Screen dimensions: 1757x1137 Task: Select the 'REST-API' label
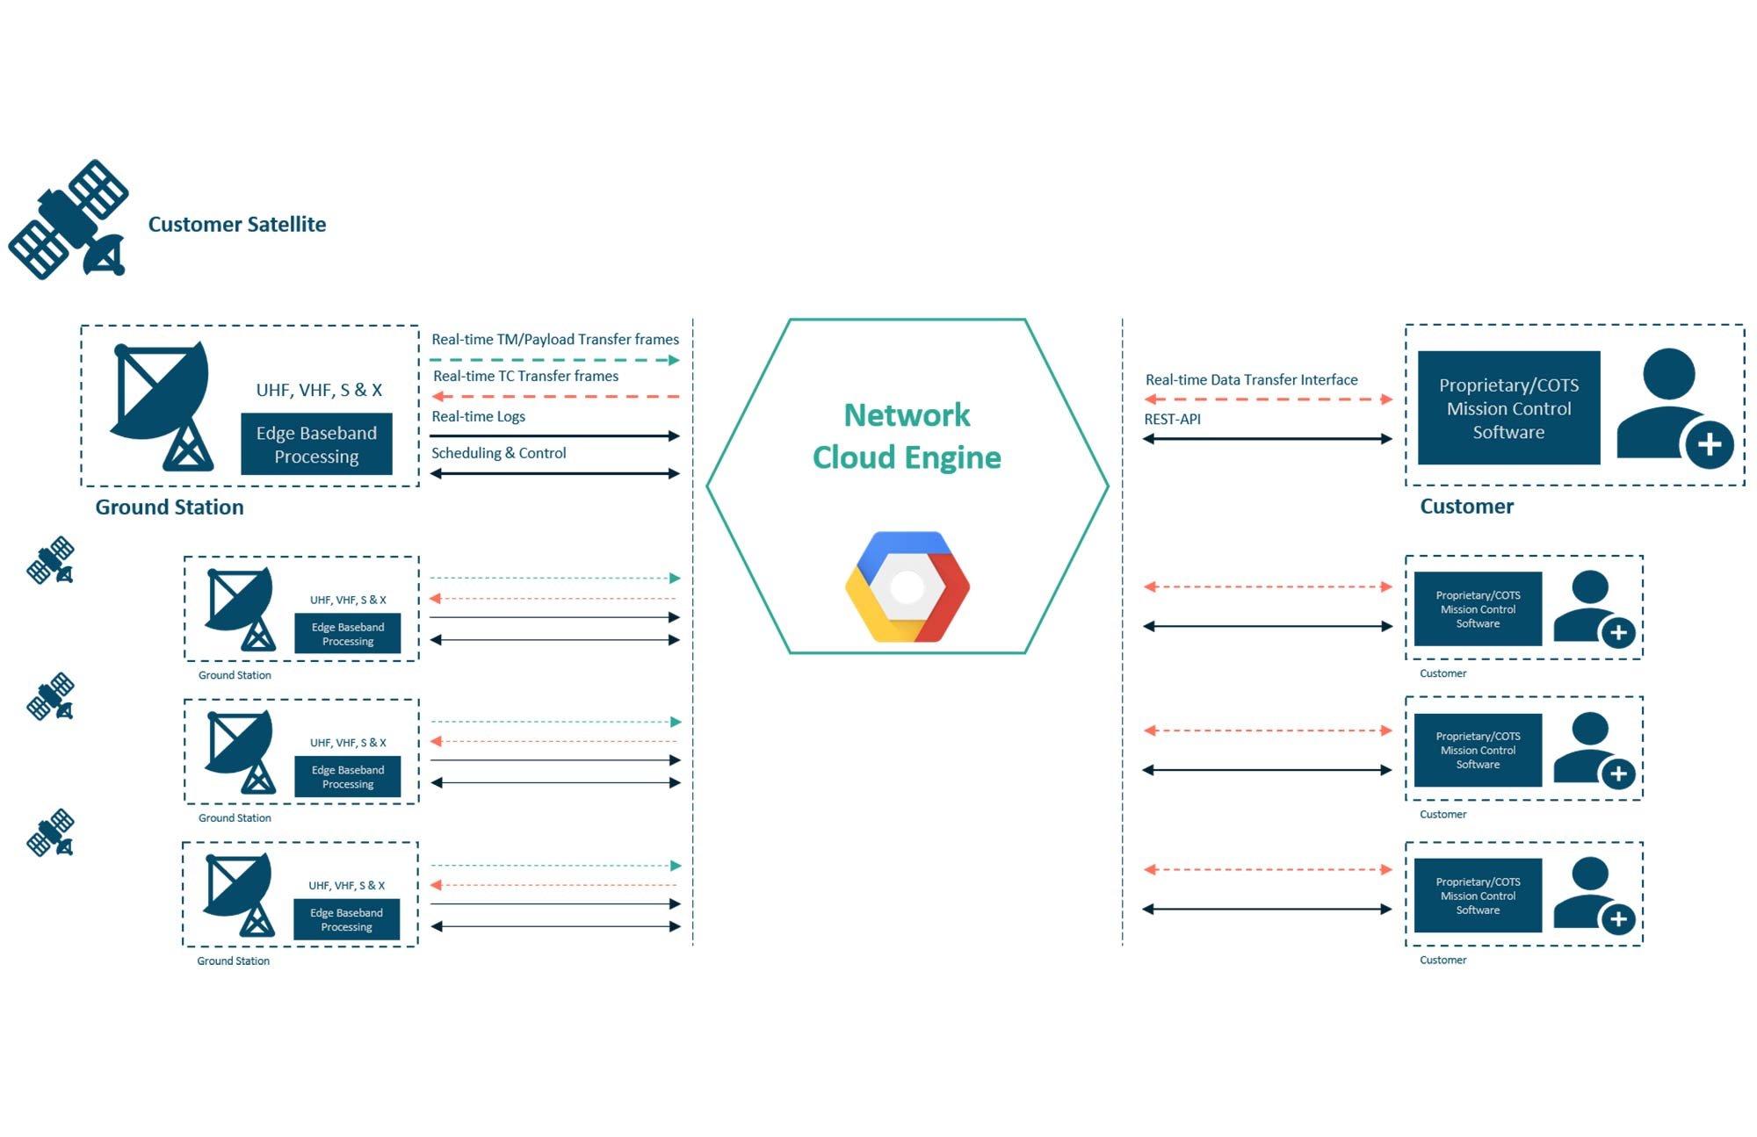click(1172, 419)
